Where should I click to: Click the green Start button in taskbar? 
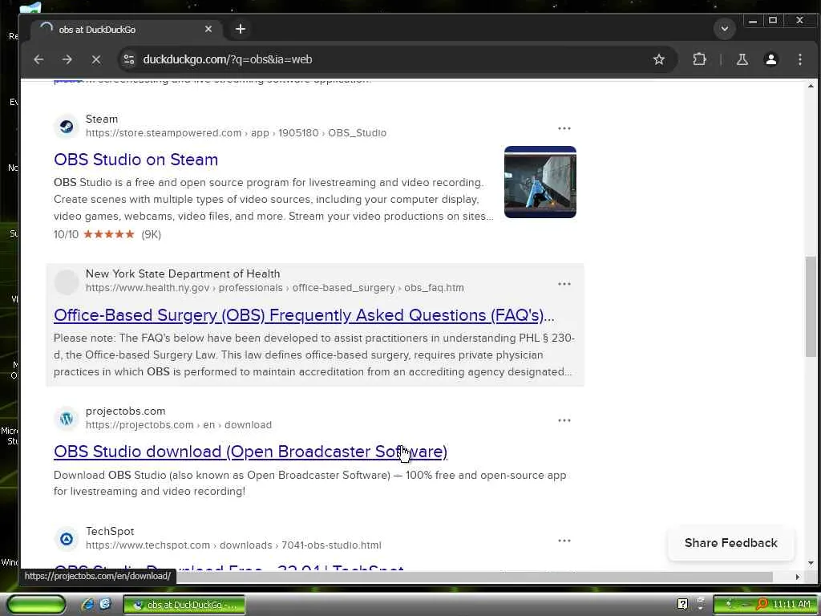(36, 605)
